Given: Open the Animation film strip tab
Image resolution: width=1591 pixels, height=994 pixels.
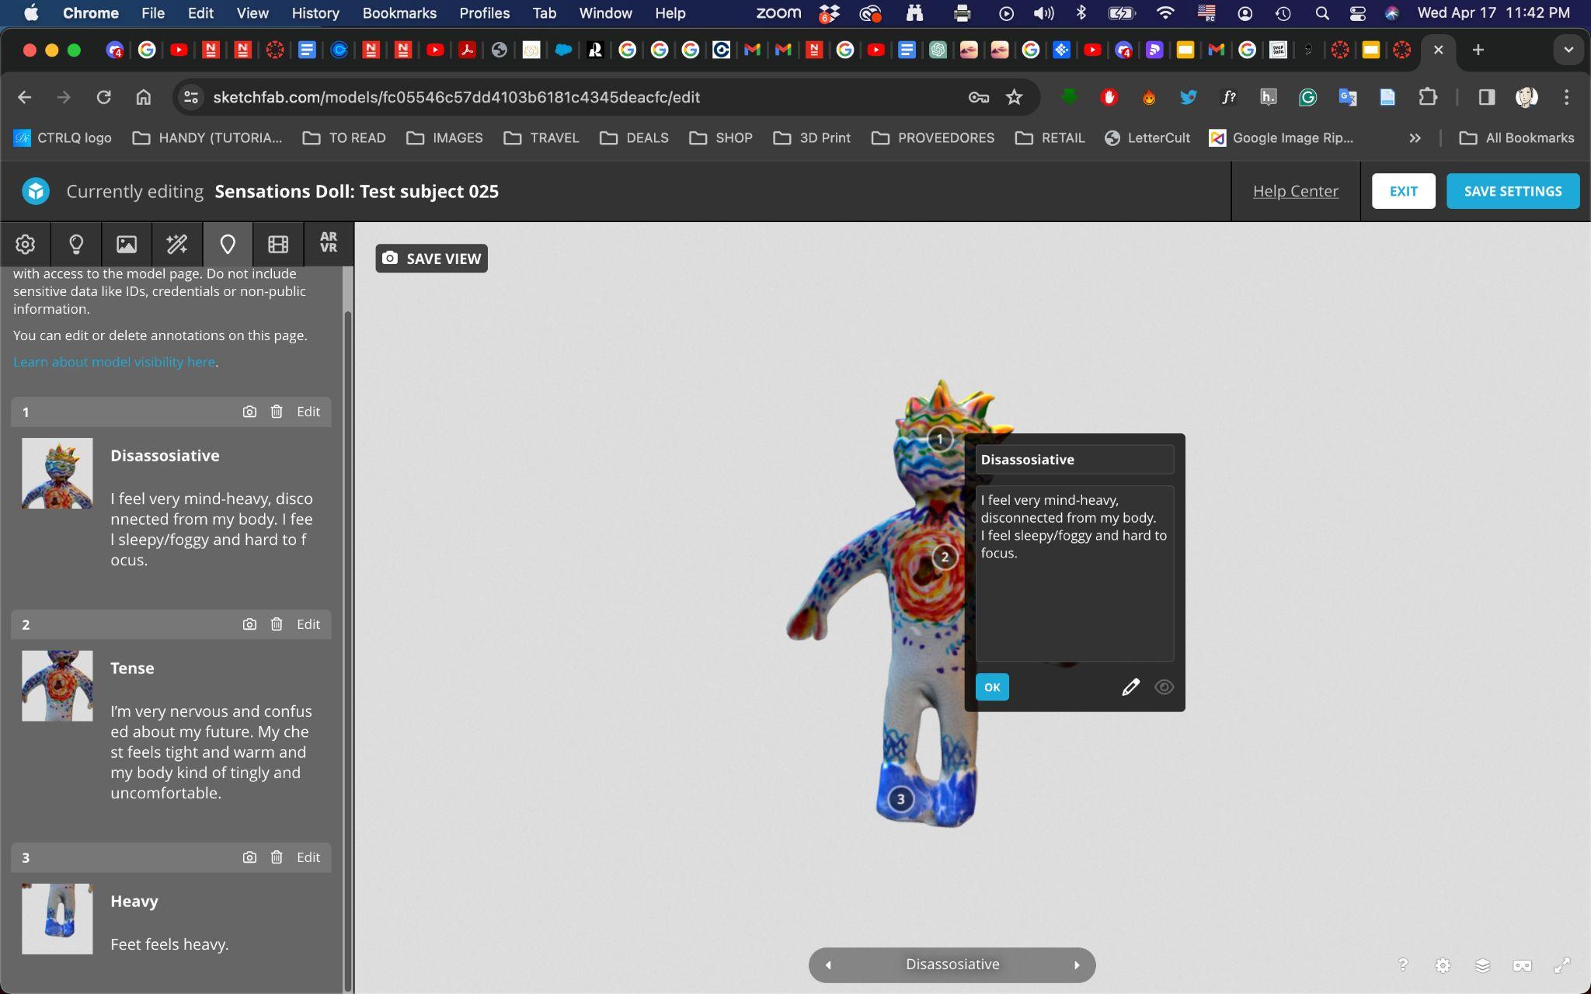Looking at the screenshot, I should point(278,245).
